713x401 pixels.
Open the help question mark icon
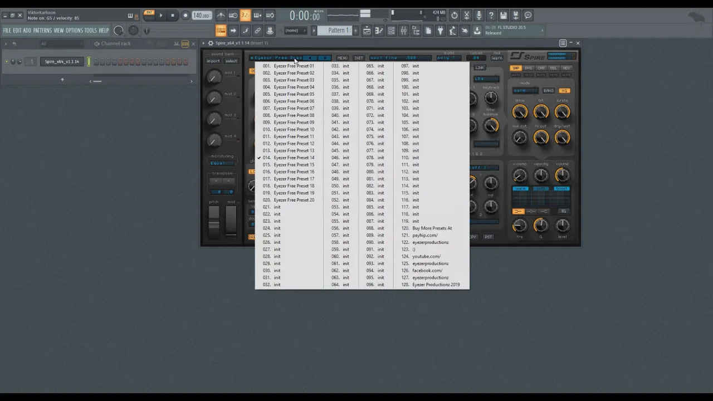pos(491,16)
